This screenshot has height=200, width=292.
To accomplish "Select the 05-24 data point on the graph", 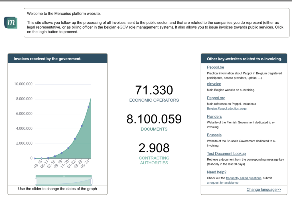I will click(x=88, y=107).
